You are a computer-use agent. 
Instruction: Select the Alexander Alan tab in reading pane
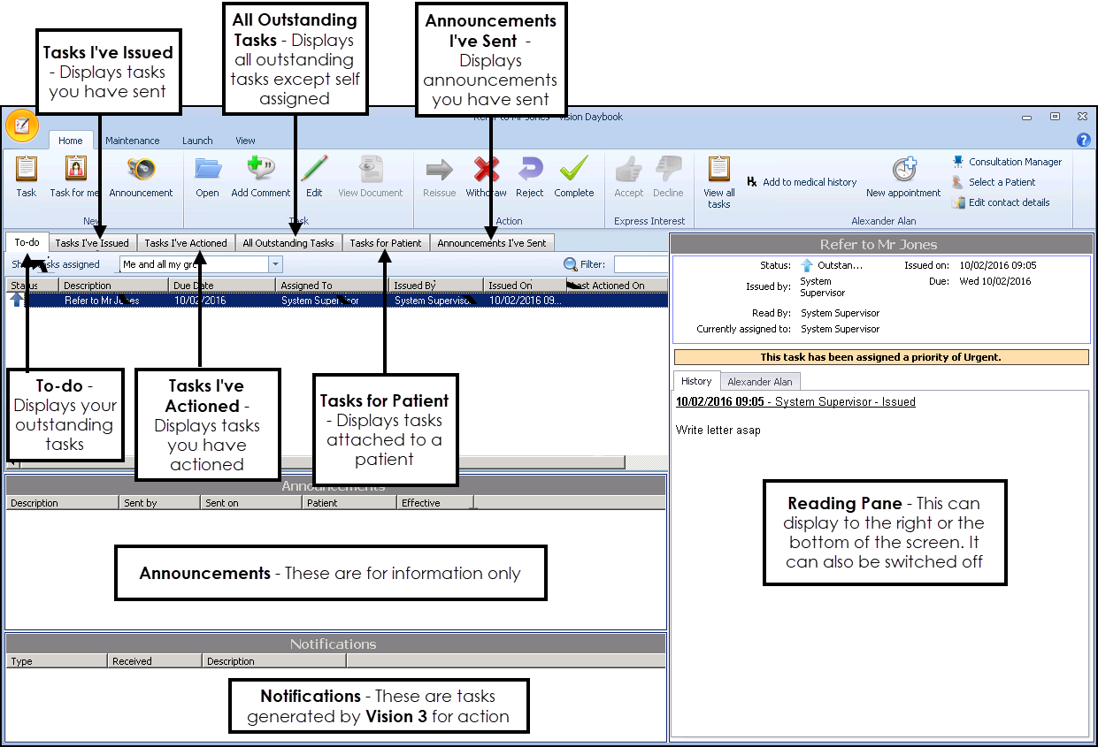760,381
